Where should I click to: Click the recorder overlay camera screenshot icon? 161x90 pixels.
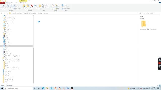pos(160,60)
